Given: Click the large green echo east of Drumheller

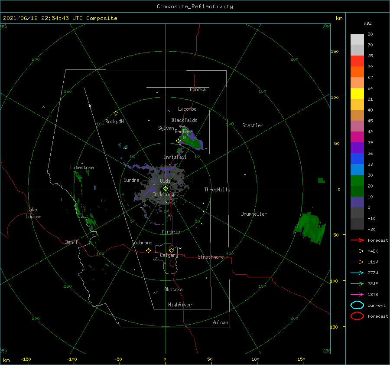Looking at the screenshot, I should pos(310,228).
